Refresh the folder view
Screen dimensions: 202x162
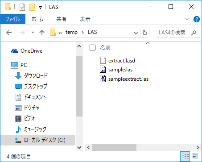(145, 33)
